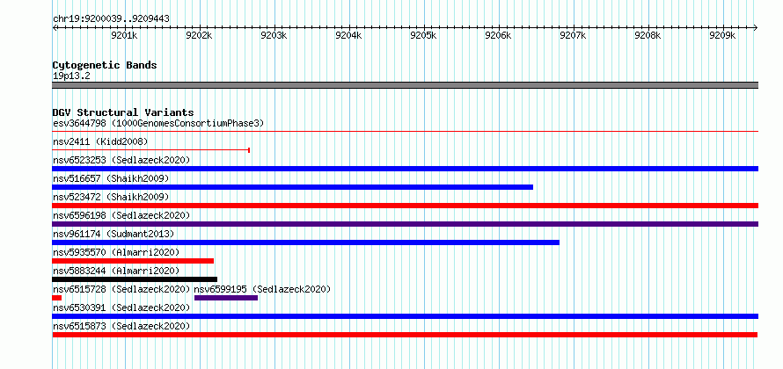The height and width of the screenshot is (369, 783).
Task: Open nsv6530391 (Sedlazeck2020) variant label
Action: click(121, 307)
